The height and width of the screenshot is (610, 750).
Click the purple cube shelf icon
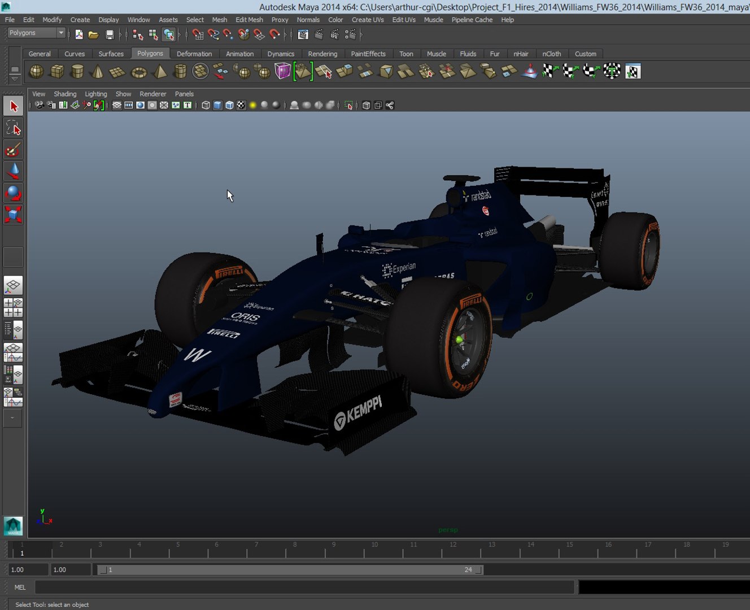[282, 71]
